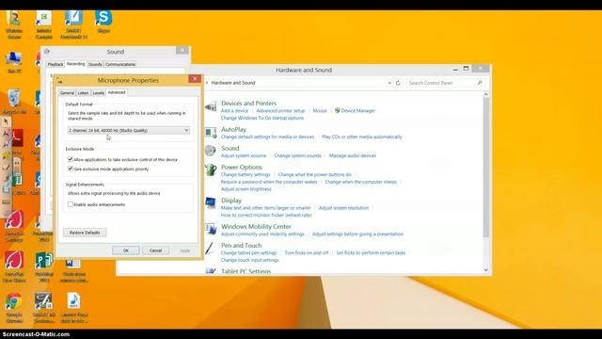Open the Default Format sample rate dropdown

point(129,130)
